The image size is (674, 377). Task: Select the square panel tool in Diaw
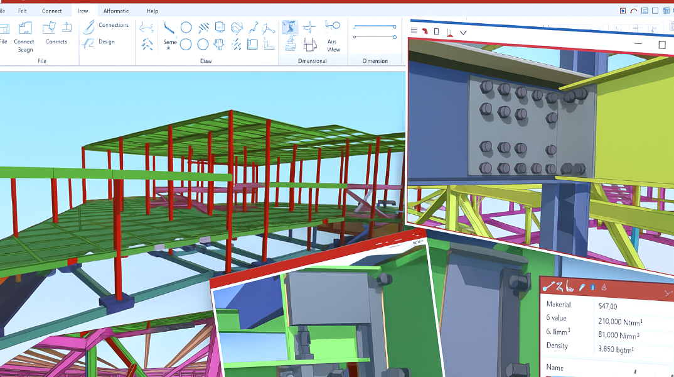pyautogui.click(x=253, y=44)
